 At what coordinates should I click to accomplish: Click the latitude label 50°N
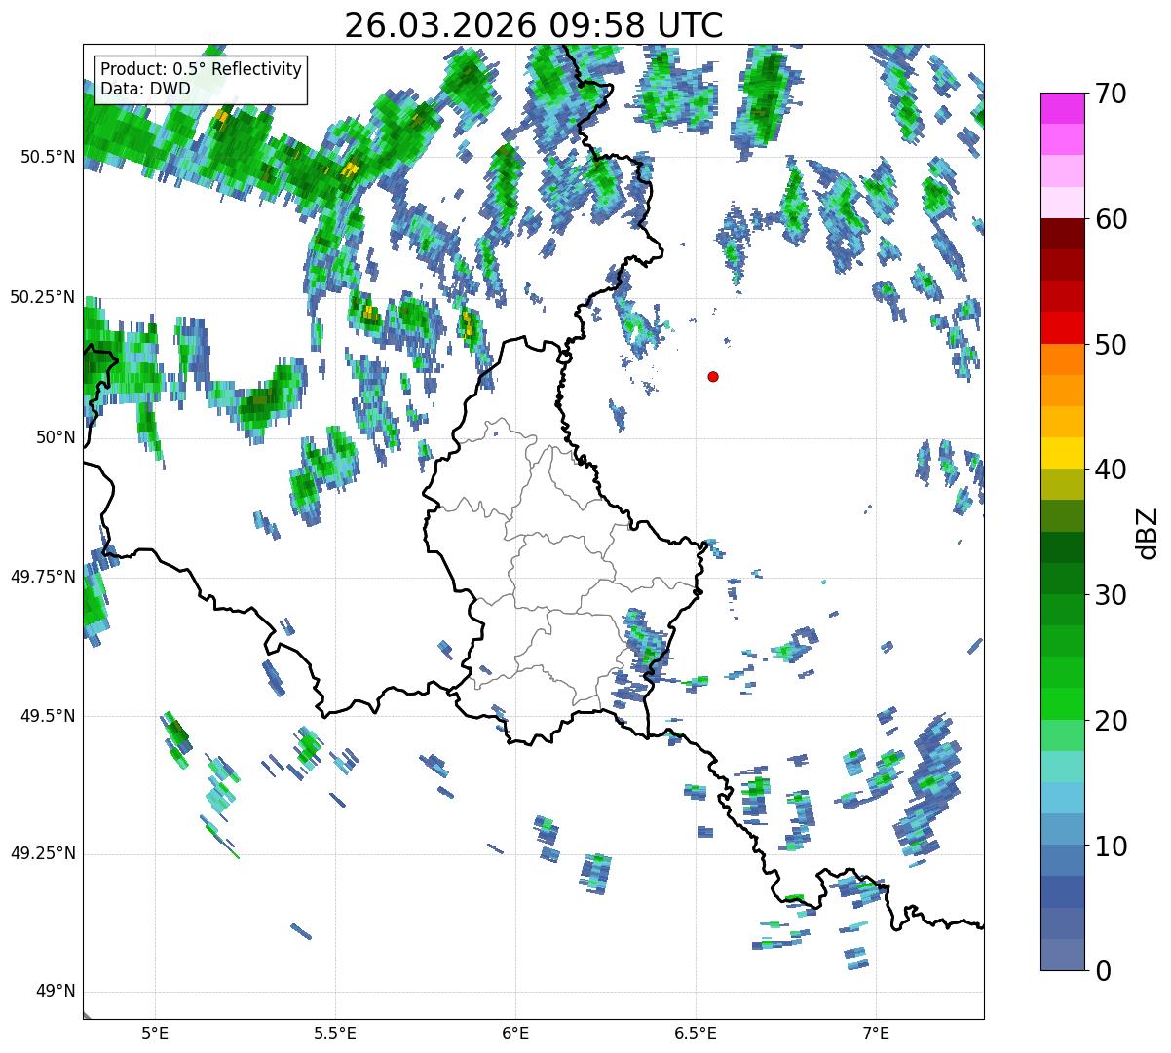coord(56,437)
